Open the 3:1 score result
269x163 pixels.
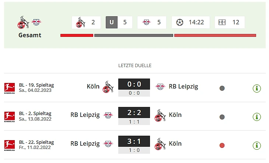(x=134, y=141)
